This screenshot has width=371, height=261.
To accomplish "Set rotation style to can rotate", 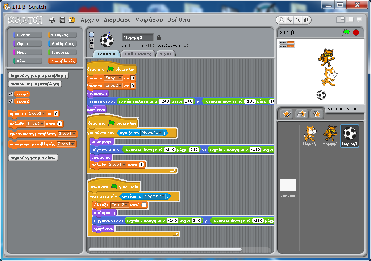I will pos(92,34).
